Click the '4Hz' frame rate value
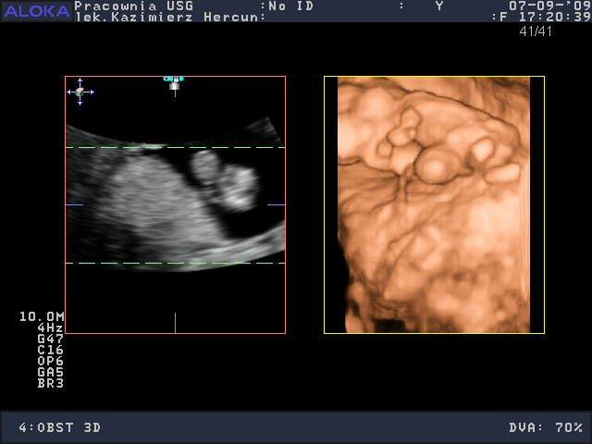This screenshot has width=592, height=444. [x=50, y=327]
